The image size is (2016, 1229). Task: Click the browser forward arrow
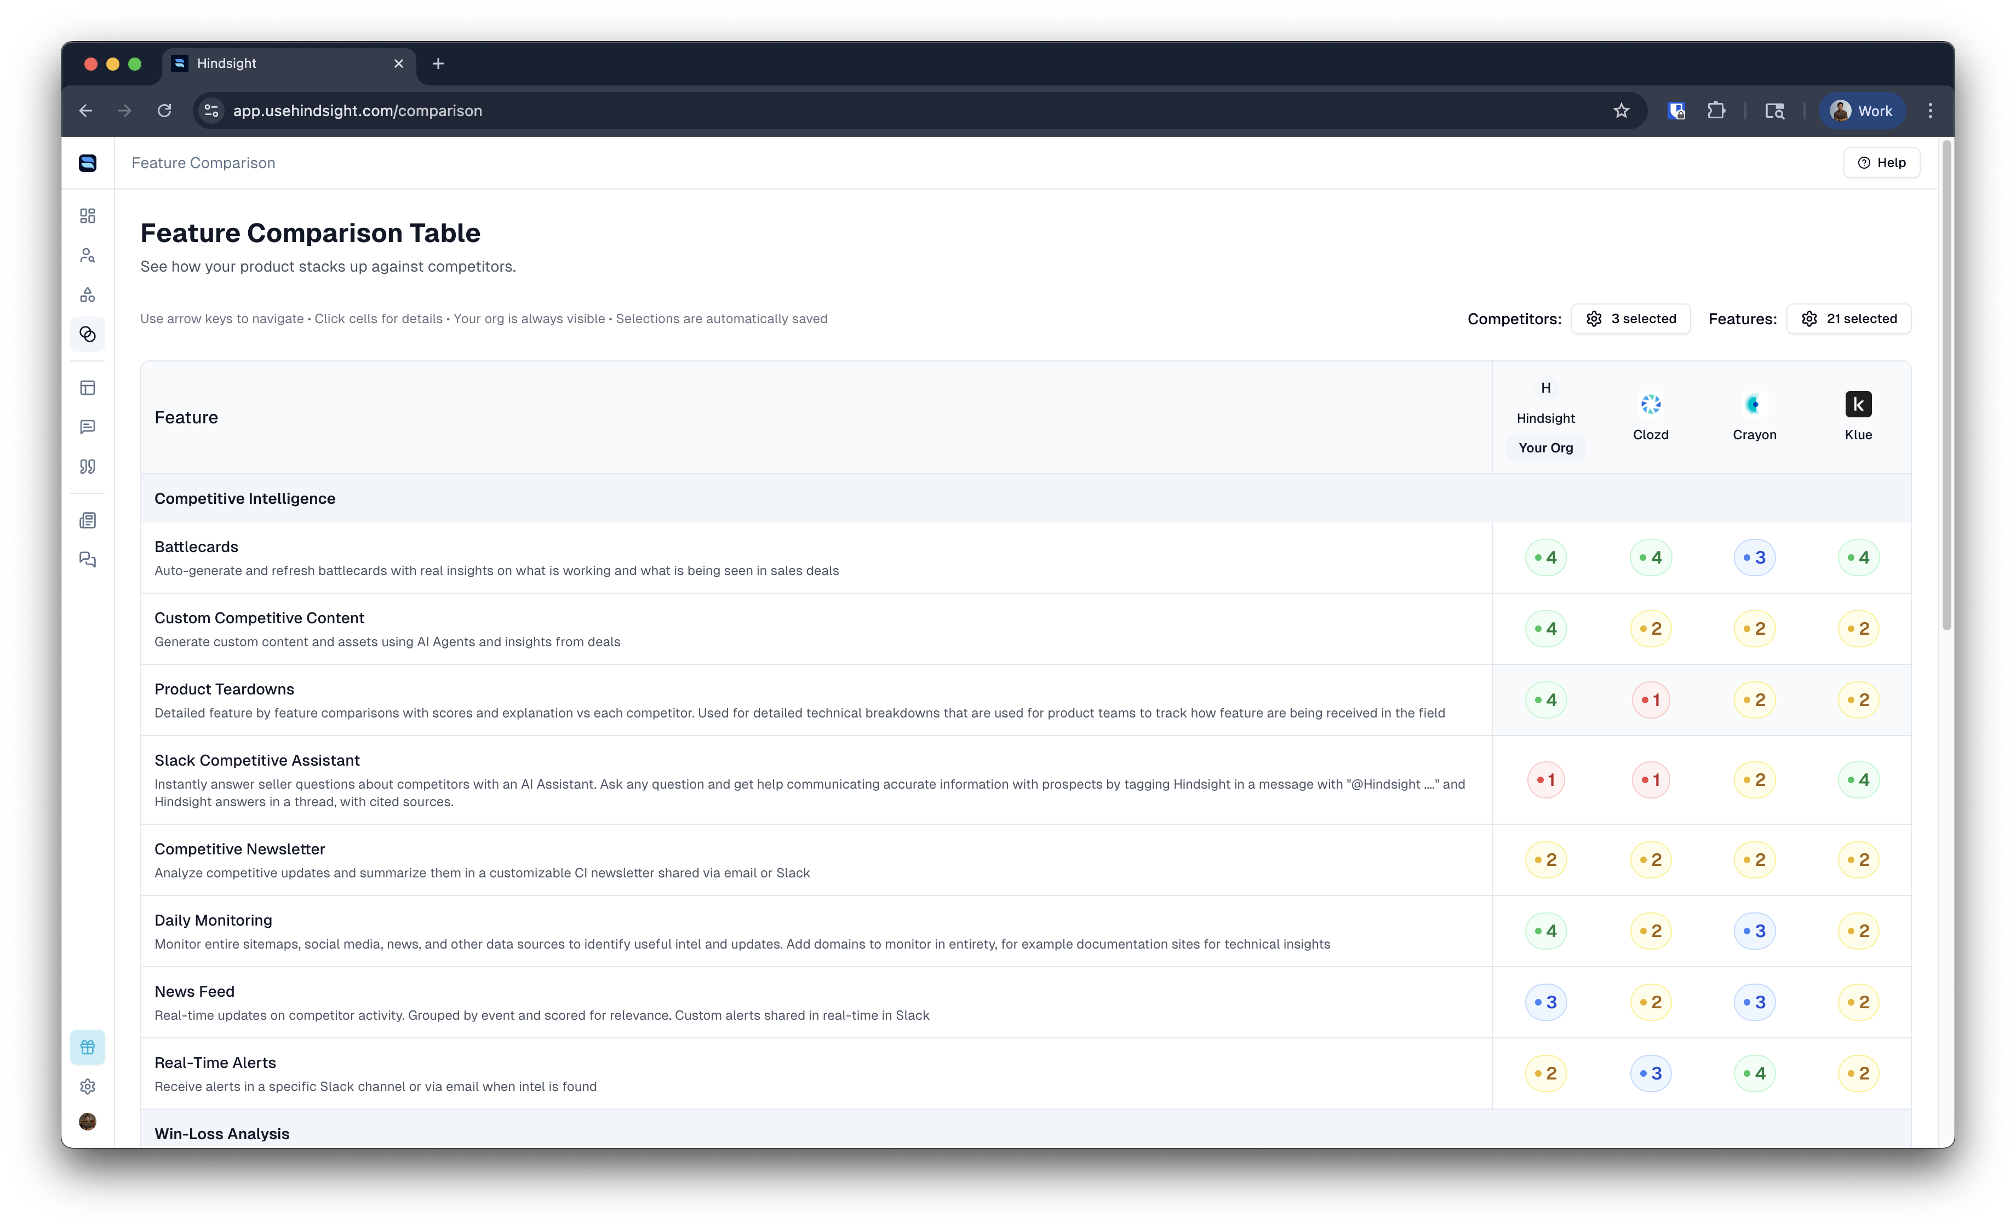click(x=124, y=111)
